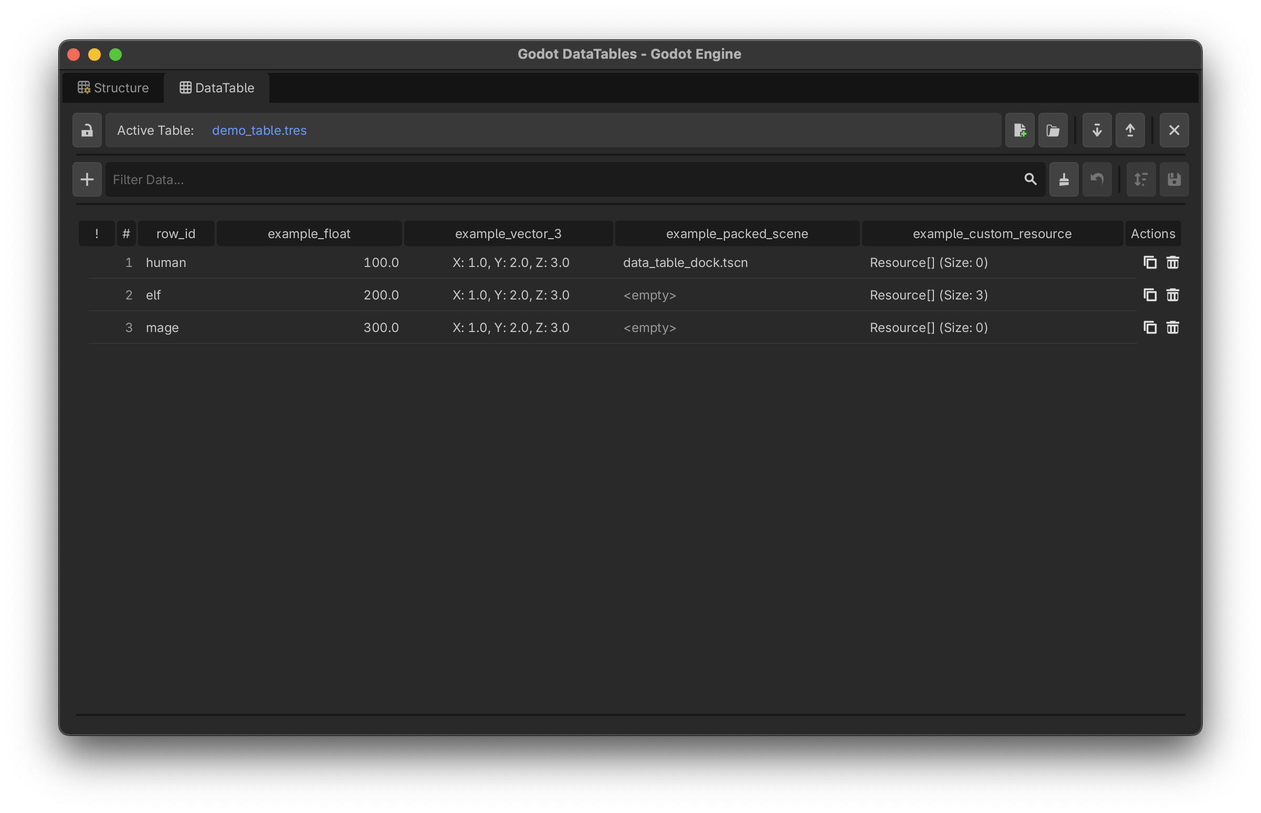The width and height of the screenshot is (1261, 813).
Task: Click the magnifier search icon
Action: pyautogui.click(x=1029, y=179)
